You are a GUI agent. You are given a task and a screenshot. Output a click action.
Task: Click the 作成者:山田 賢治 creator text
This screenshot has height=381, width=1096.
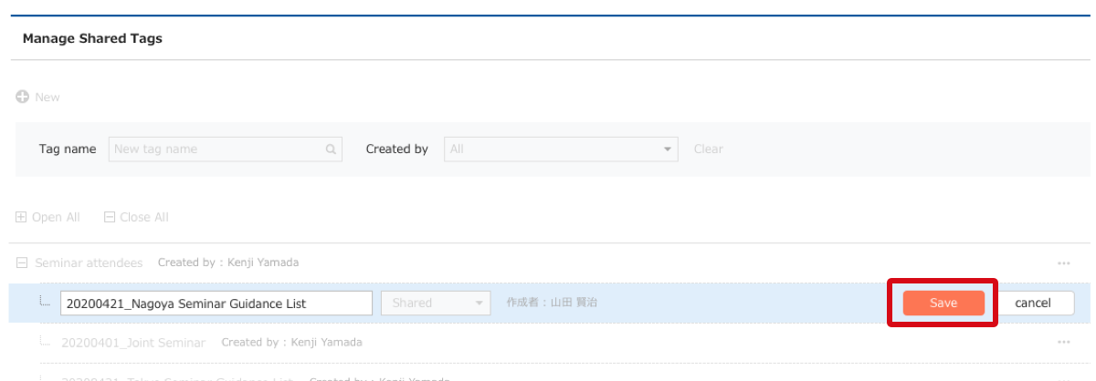coord(553,303)
